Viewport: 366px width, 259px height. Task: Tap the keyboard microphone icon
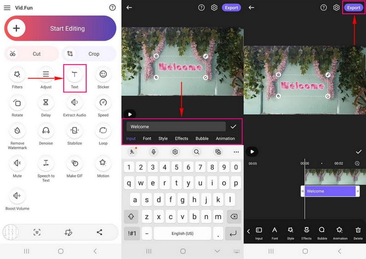(x=153, y=152)
